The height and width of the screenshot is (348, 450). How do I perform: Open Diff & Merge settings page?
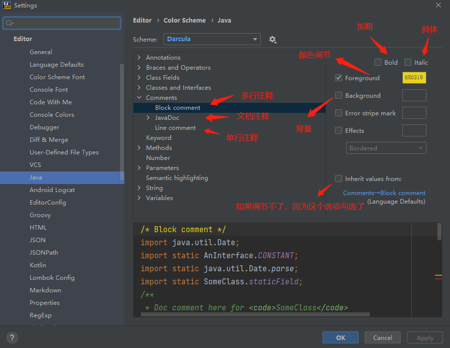click(49, 140)
